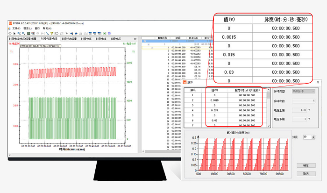The width and height of the screenshot is (327, 193).
Task: Click the open folder toolbar icon
Action: pyautogui.click(x=57, y=33)
